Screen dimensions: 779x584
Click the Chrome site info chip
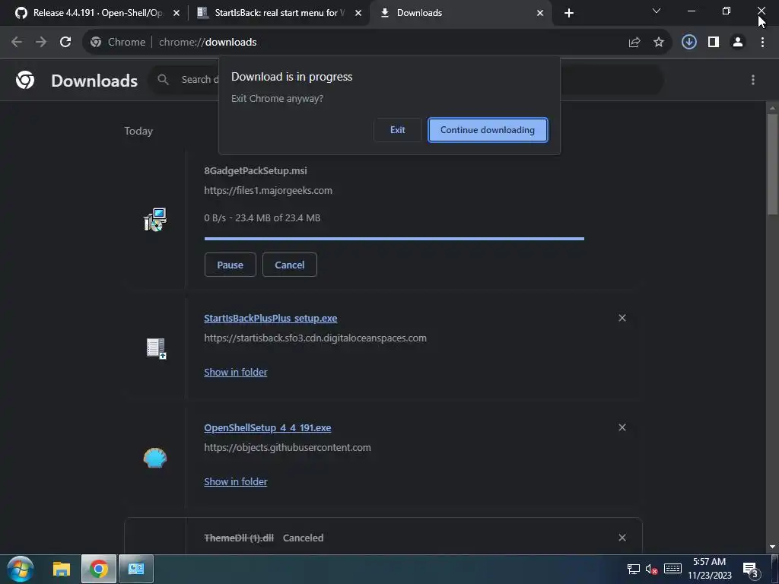click(x=118, y=43)
